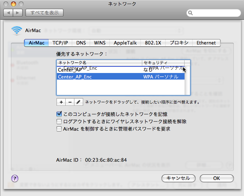Click the セキュリティ column header
Image resolution: width=244 pixels, height=196 pixels.
(x=163, y=63)
